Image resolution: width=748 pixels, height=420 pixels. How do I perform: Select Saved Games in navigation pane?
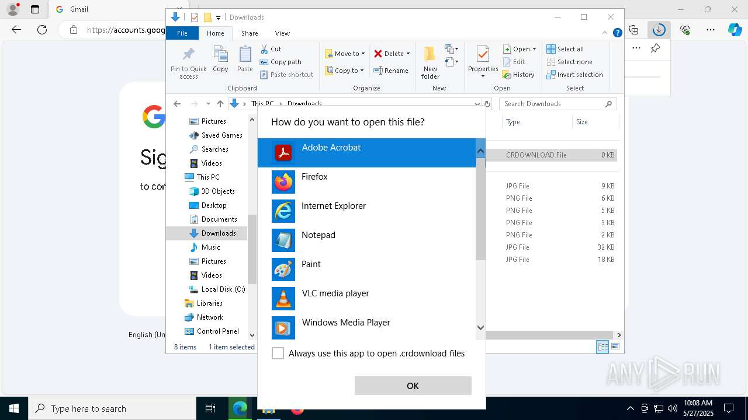[x=216, y=135]
